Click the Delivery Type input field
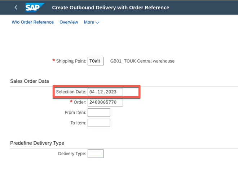238x178 pixels. point(96,154)
